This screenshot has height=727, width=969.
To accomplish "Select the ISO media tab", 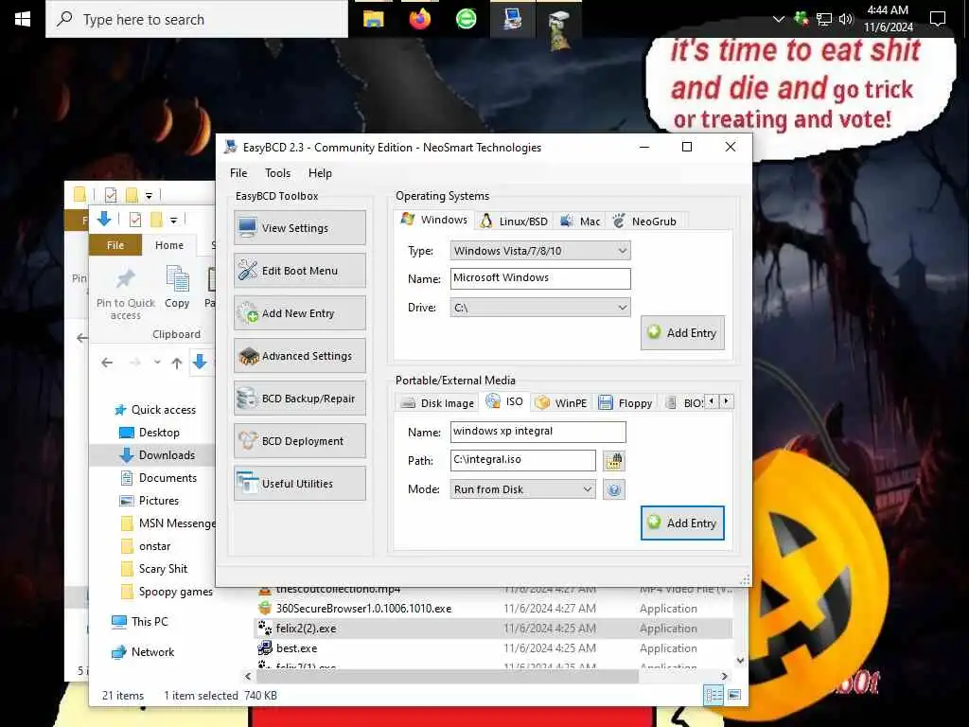I will (505, 401).
